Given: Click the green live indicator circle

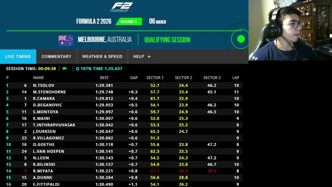Looking at the screenshot, I should pyautogui.click(x=241, y=39).
